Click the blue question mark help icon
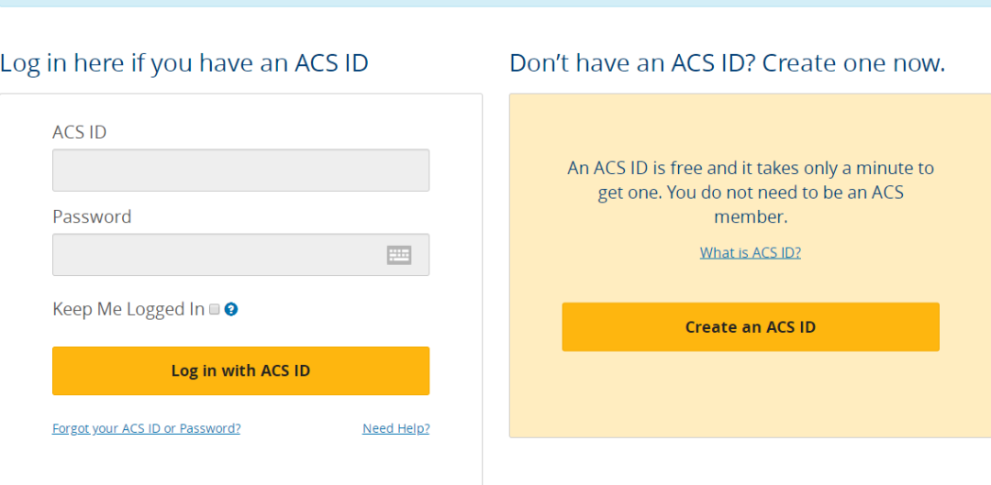Screen dimensions: 991x485 click(230, 310)
